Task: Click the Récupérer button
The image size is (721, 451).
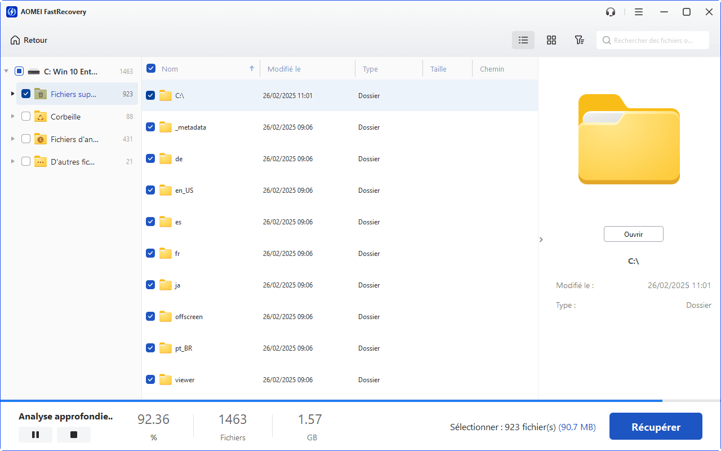Action: pos(656,427)
